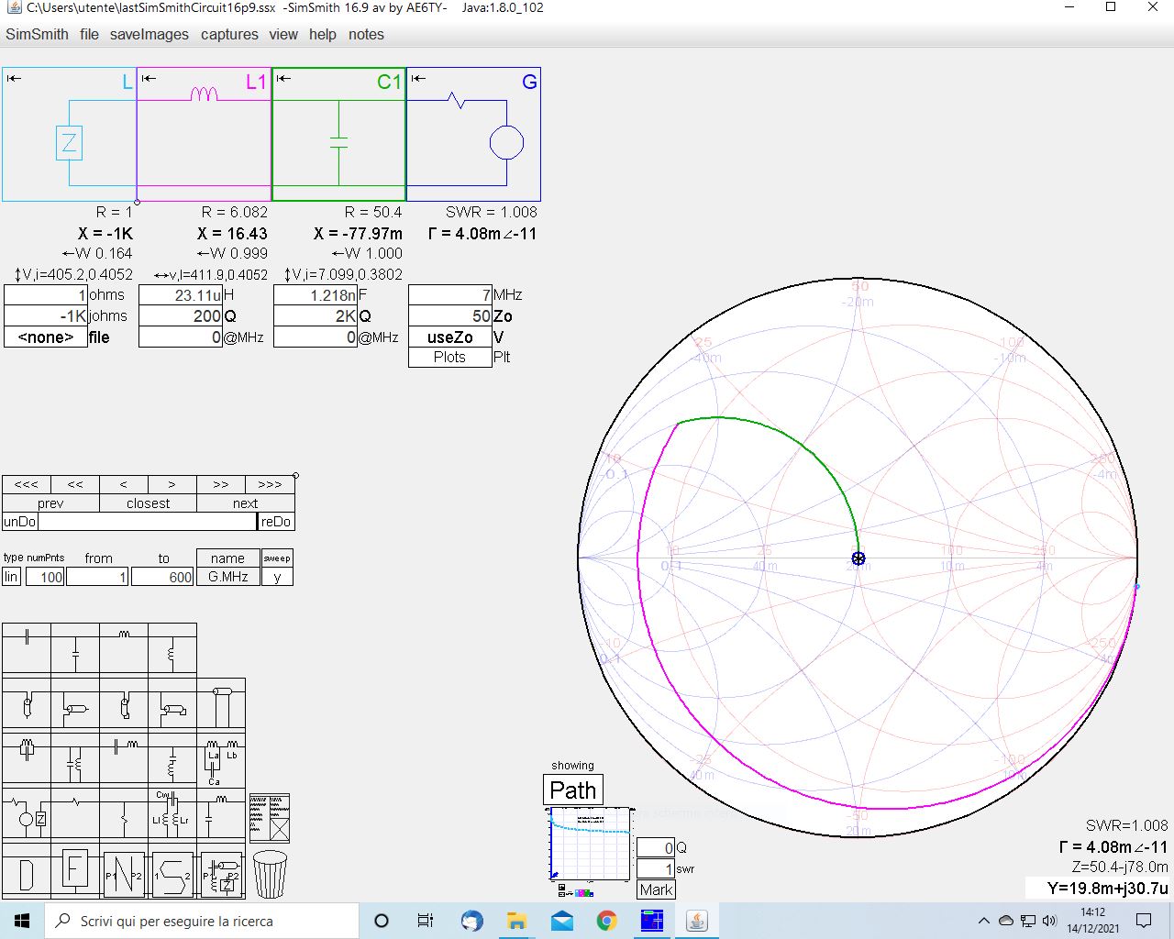The height and width of the screenshot is (939, 1174).
Task: Pick the open series stub component
Action: pos(27,704)
